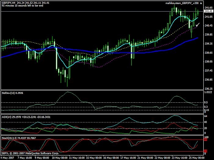The width and height of the screenshot is (214, 160).
Task: Click the 238.65 price scale value
Action: [x=209, y=53]
